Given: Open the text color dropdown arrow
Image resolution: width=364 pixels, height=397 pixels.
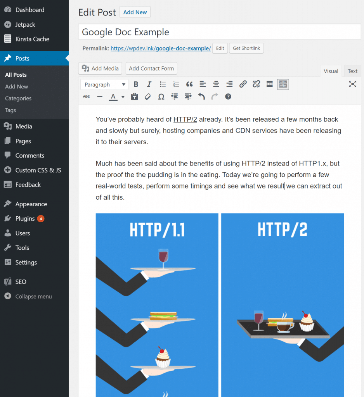Looking at the screenshot, I should click(x=123, y=97).
